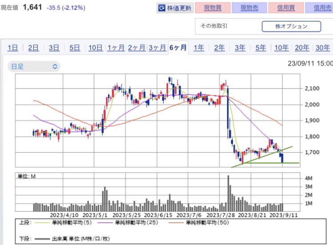
Task: Click the 2,100 price axis label
Action: tap(312, 88)
